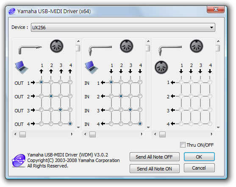
Task: Select Thru row 1 port 1 radio button
Action: pos(181,82)
